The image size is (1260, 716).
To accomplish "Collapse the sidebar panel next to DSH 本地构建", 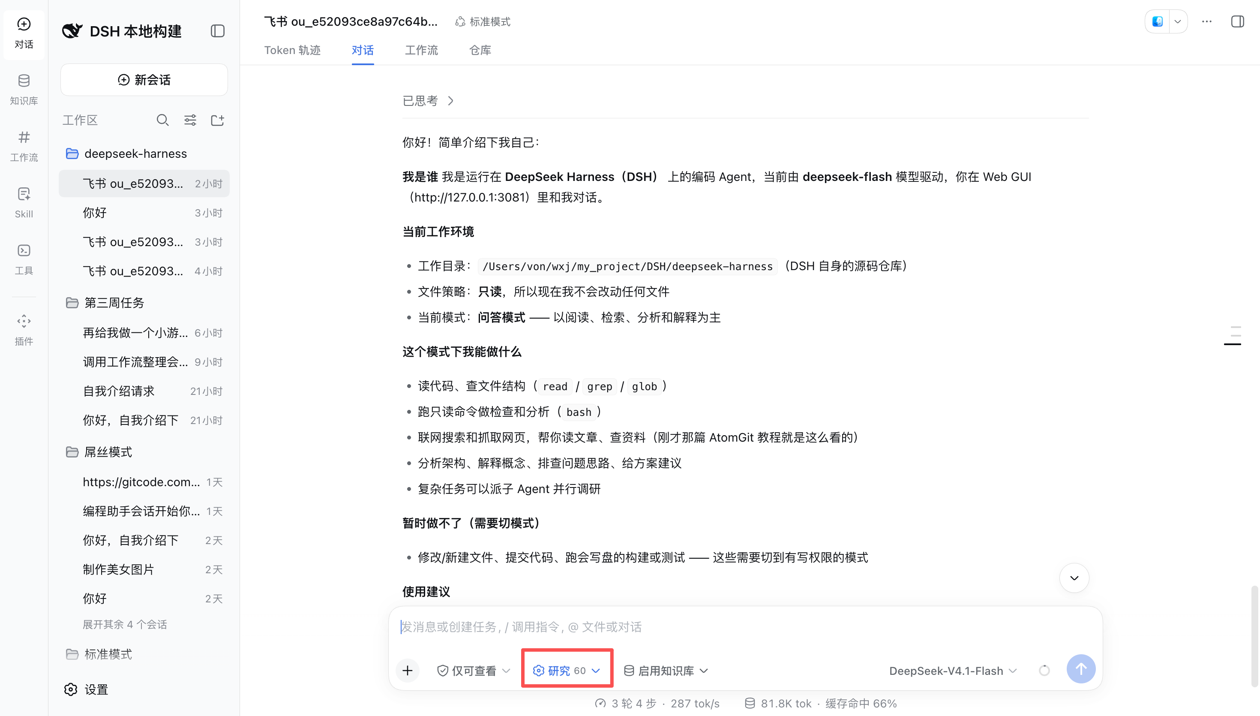I will (x=218, y=31).
